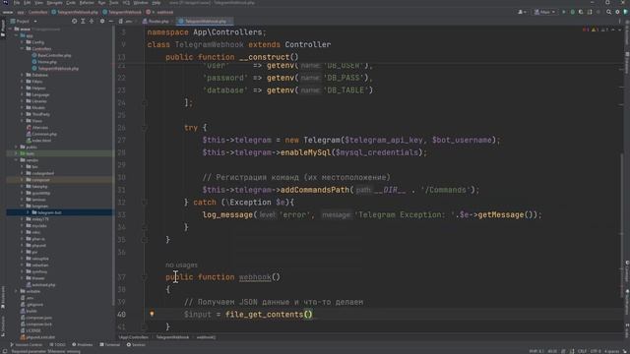Open BaseController.php in project tree
This screenshot has height=354, width=630.
(55, 55)
